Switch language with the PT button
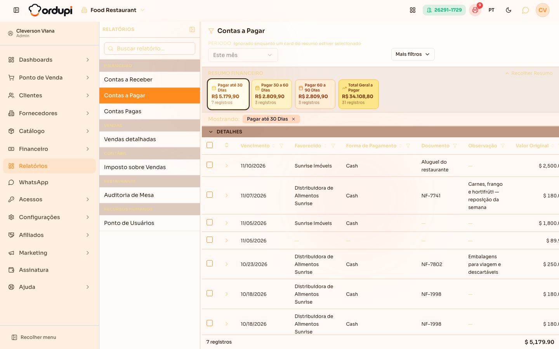This screenshot has height=349, width=559. click(491, 10)
